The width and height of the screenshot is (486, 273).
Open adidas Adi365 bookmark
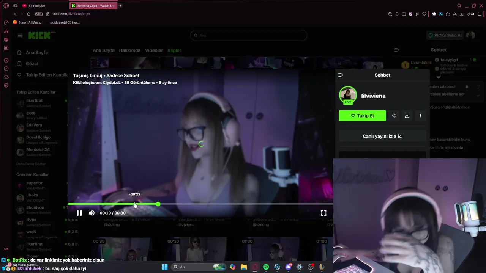(x=65, y=22)
